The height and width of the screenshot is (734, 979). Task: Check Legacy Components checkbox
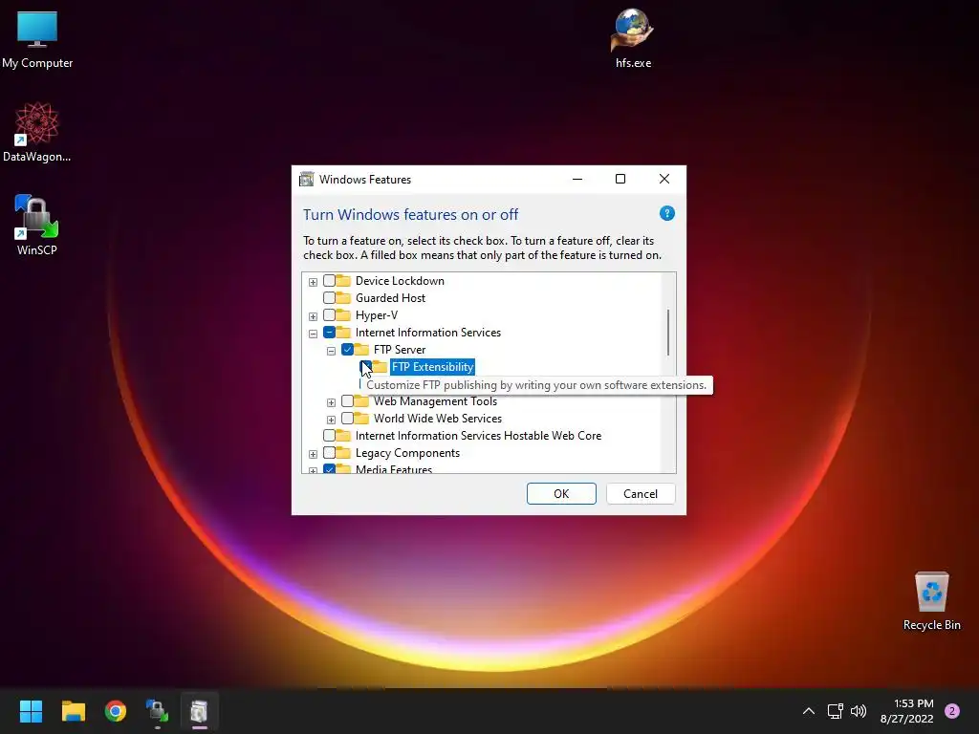coord(329,452)
